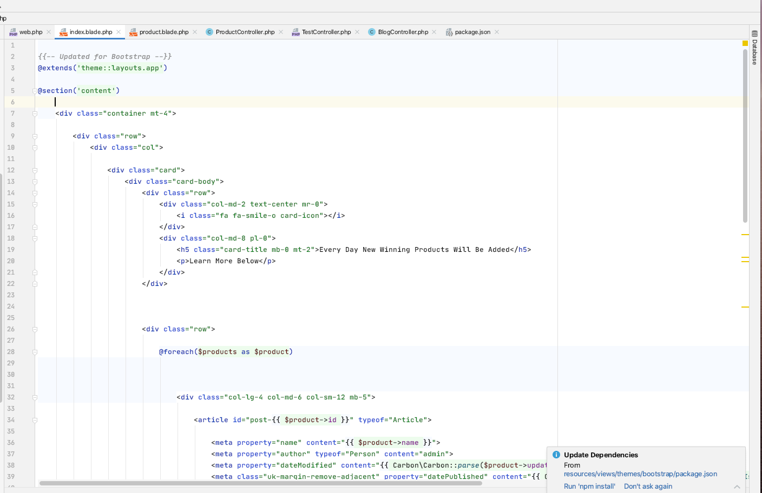Close the index.blade.php tab

pyautogui.click(x=119, y=32)
